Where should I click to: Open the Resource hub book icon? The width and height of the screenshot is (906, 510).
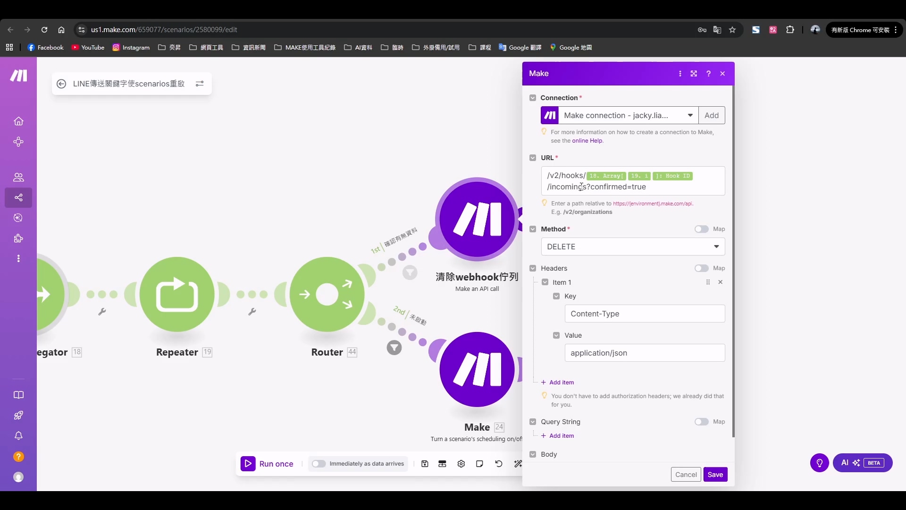[x=18, y=395]
